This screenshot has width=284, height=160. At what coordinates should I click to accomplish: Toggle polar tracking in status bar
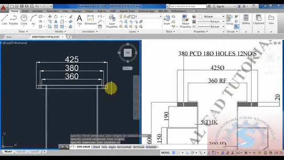[192, 153]
